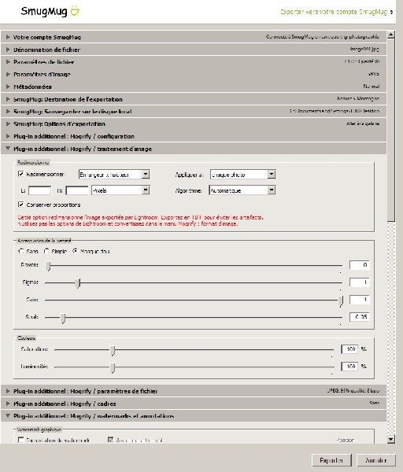Click the scrollbar up arrow
This screenshot has width=403, height=472.
pos(390,35)
